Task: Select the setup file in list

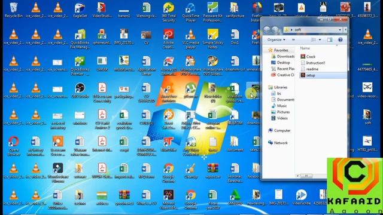Action: tap(323, 75)
